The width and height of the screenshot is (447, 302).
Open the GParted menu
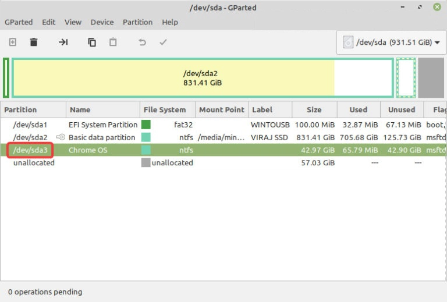point(19,22)
